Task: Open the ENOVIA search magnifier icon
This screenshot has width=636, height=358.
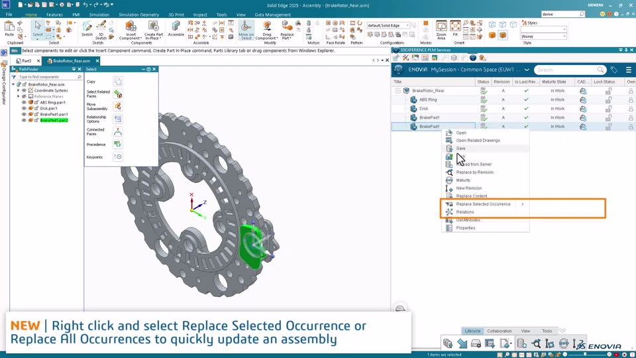Action: [600, 70]
